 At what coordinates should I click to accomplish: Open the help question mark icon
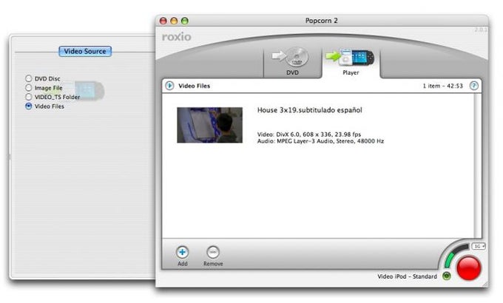pos(474,86)
